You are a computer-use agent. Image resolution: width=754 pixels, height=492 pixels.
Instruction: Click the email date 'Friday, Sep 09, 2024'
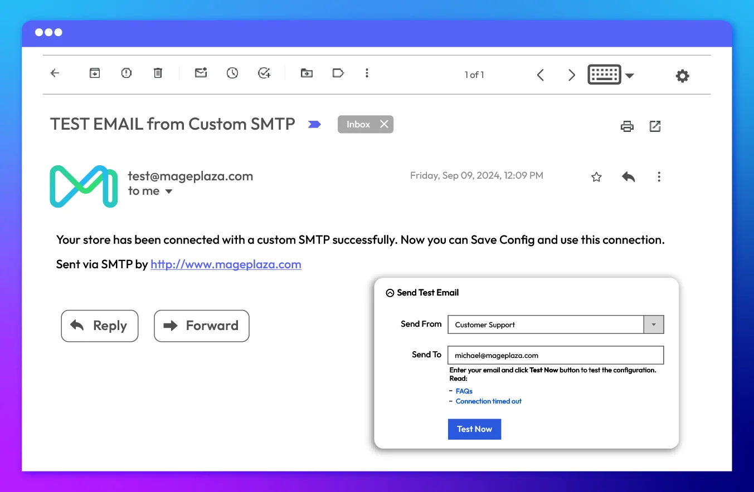tap(476, 175)
